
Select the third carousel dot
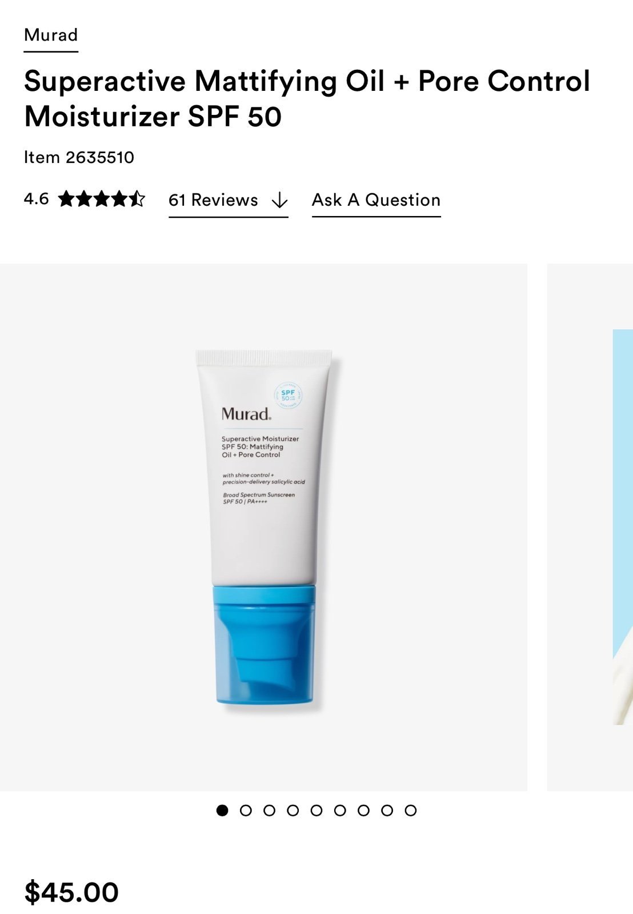pyautogui.click(x=269, y=810)
